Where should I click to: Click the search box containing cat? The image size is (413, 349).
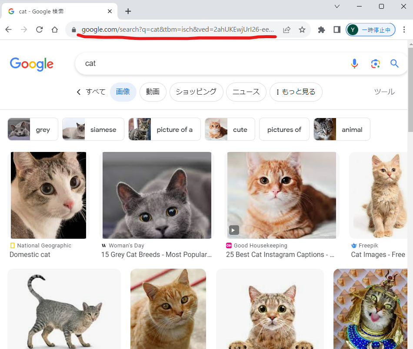(209, 64)
